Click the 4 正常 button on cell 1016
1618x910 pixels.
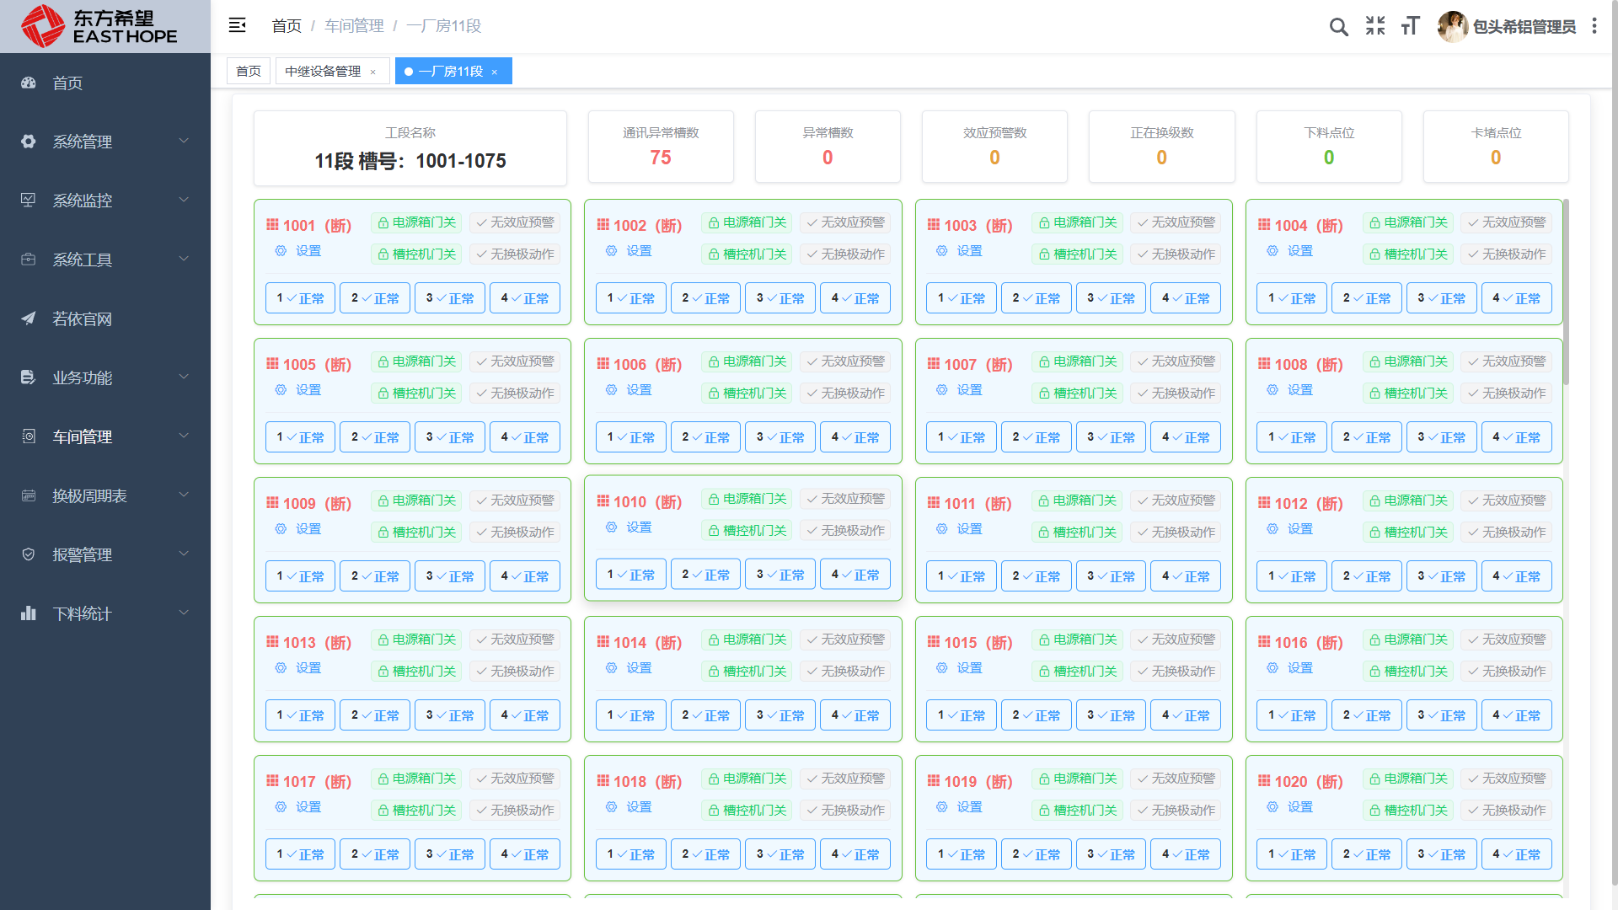pos(1516,715)
